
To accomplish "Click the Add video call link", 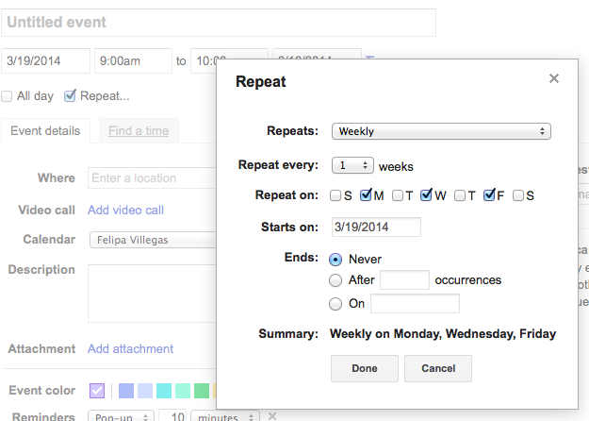I will click(x=126, y=210).
